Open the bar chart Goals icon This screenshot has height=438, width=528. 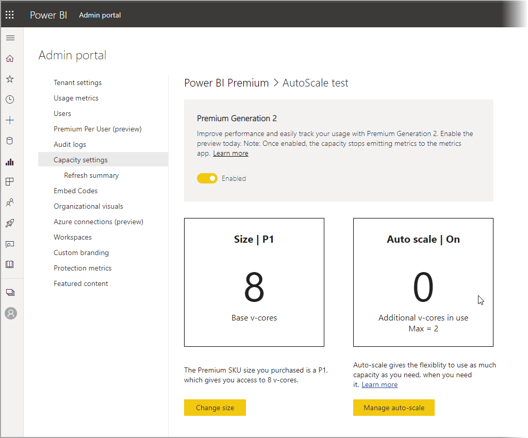tap(10, 162)
